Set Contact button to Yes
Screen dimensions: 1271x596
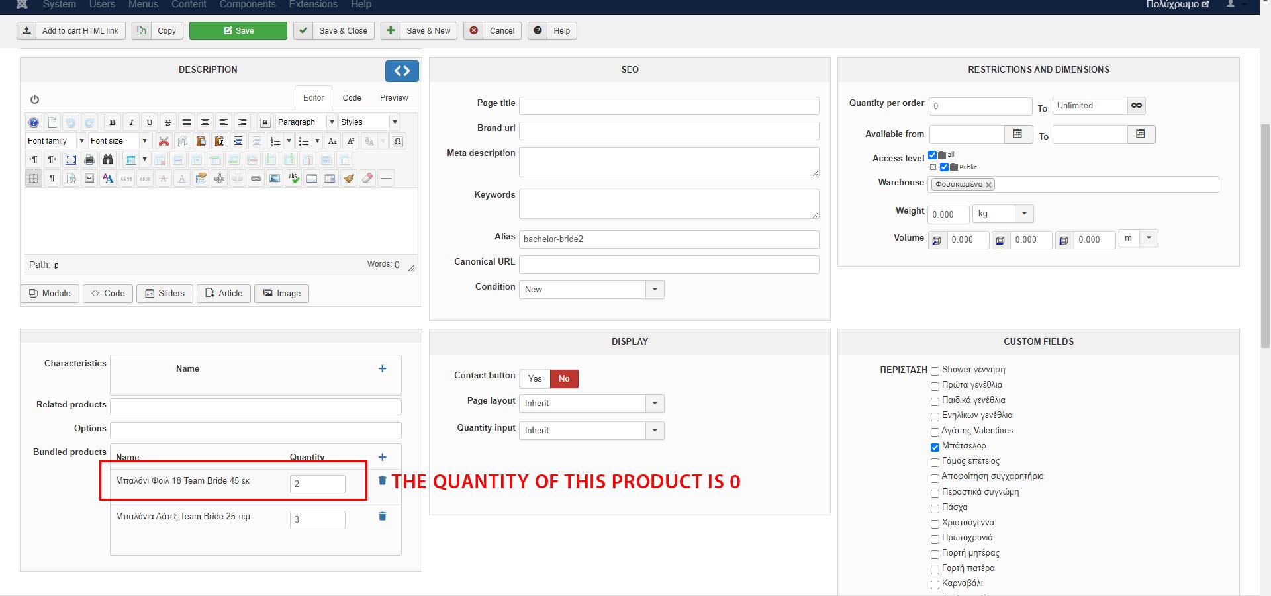pos(535,379)
